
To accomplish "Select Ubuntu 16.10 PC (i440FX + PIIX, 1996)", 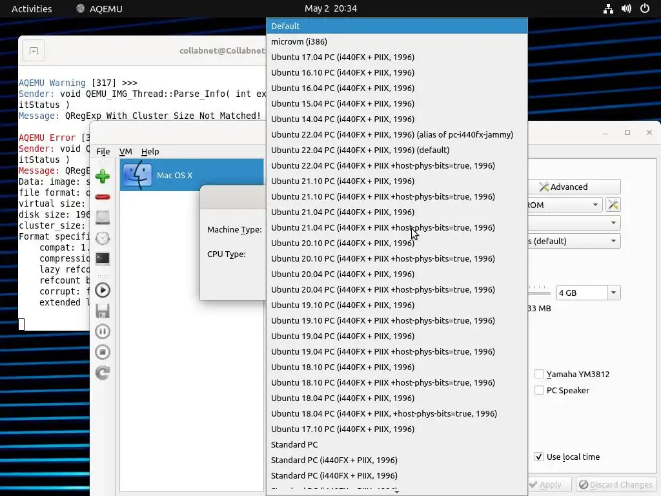I will (x=397, y=72).
